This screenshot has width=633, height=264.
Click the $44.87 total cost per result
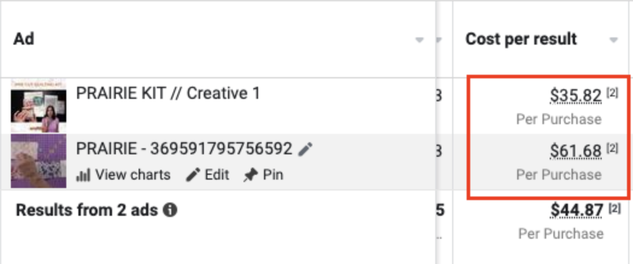tap(576, 210)
